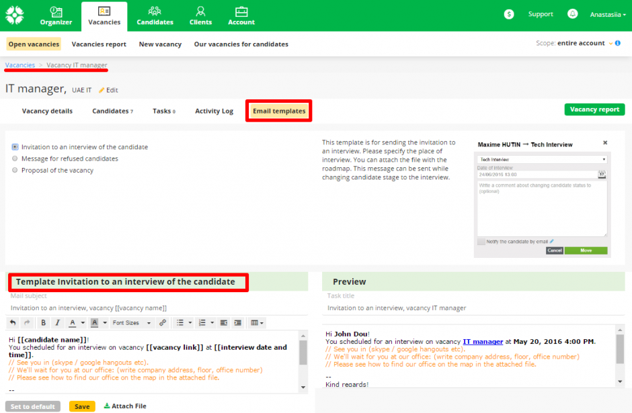The width and height of the screenshot is (632, 413).
Task: Select 'Message for refused candidates' radio option
Action: [15, 158]
